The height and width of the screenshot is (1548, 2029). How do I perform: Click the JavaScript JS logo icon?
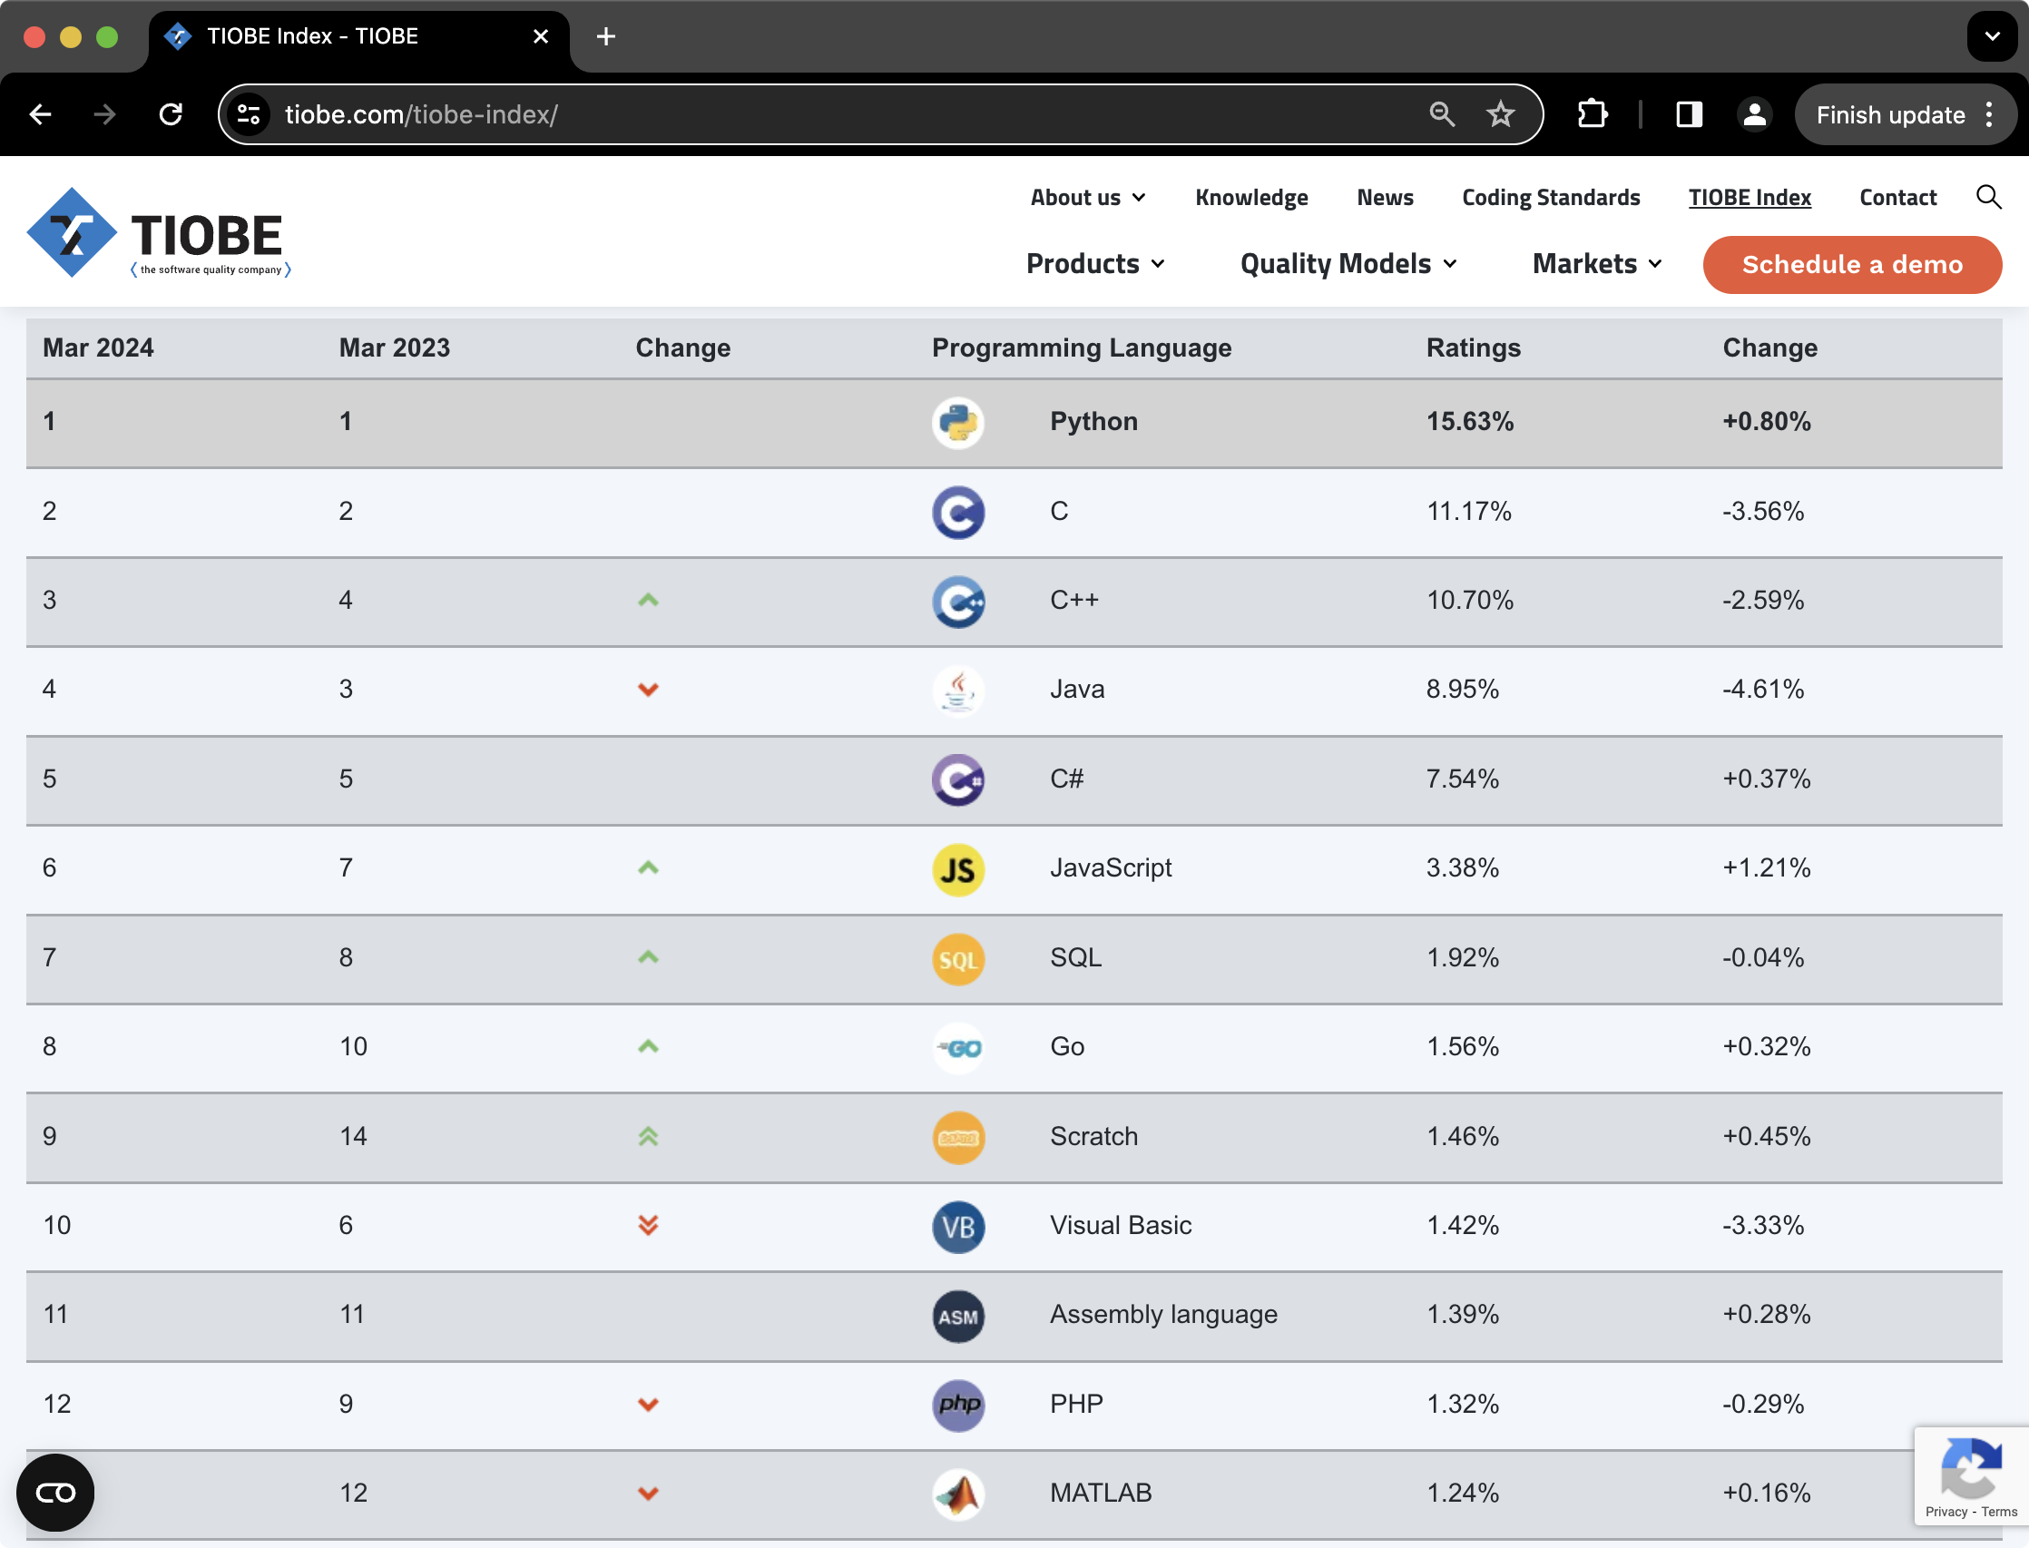(x=958, y=870)
